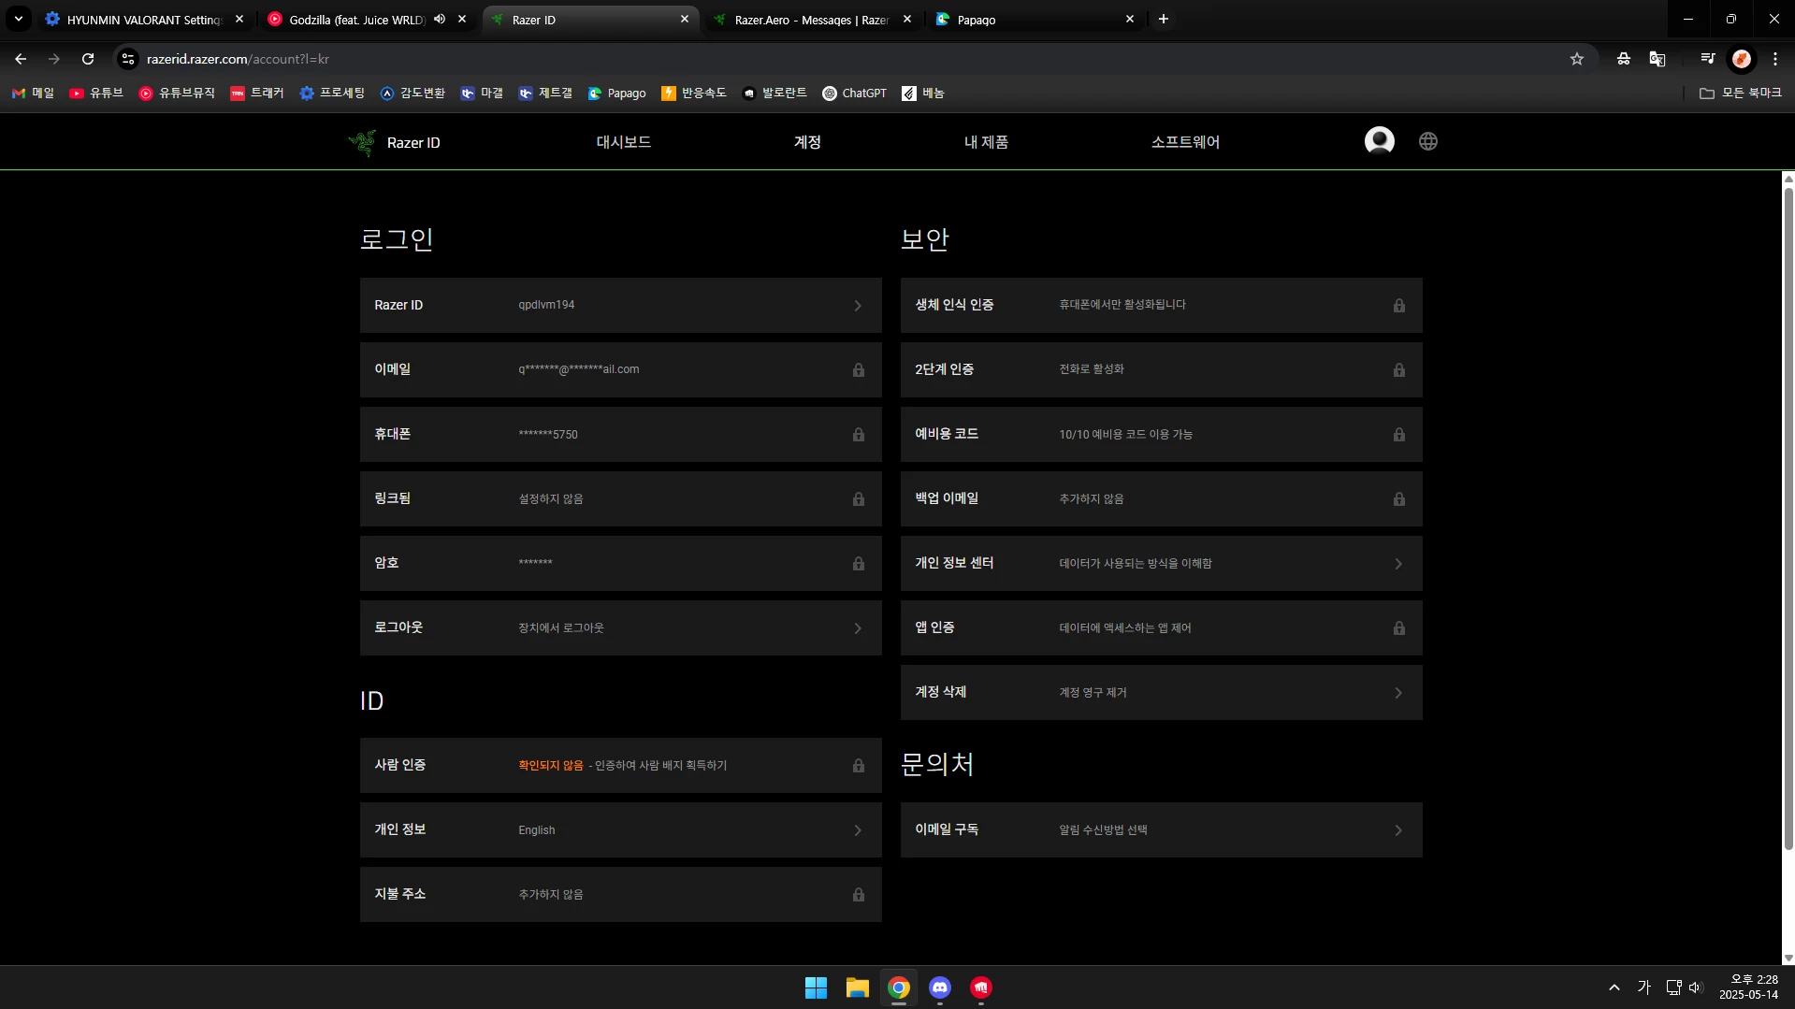Image resolution: width=1795 pixels, height=1009 pixels.
Task: Open the ChatGPT bookmark
Action: tap(854, 94)
